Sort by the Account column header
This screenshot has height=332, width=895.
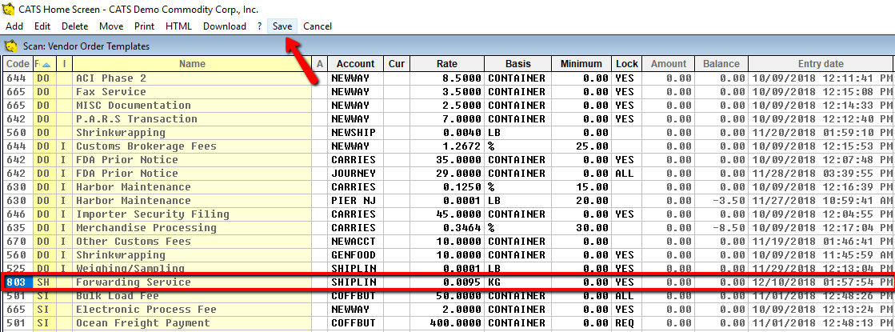click(x=356, y=64)
